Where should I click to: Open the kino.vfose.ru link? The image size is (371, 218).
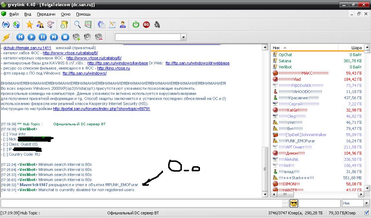point(113,68)
